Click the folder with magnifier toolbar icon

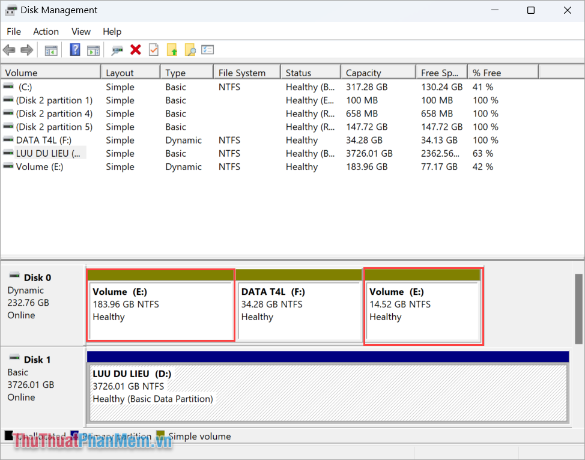pos(190,50)
